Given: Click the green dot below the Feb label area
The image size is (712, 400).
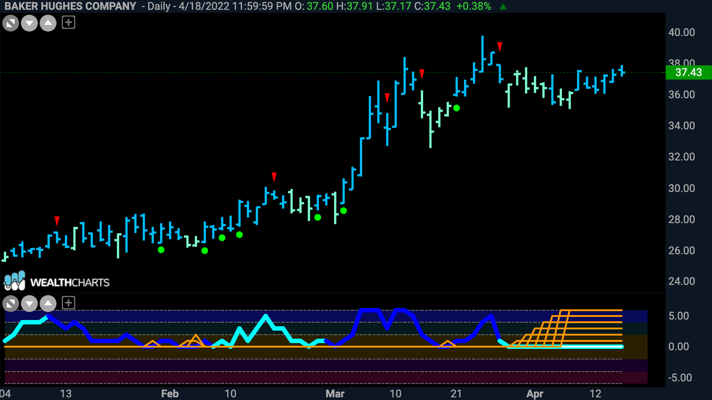Looking at the screenshot, I should pos(161,250).
